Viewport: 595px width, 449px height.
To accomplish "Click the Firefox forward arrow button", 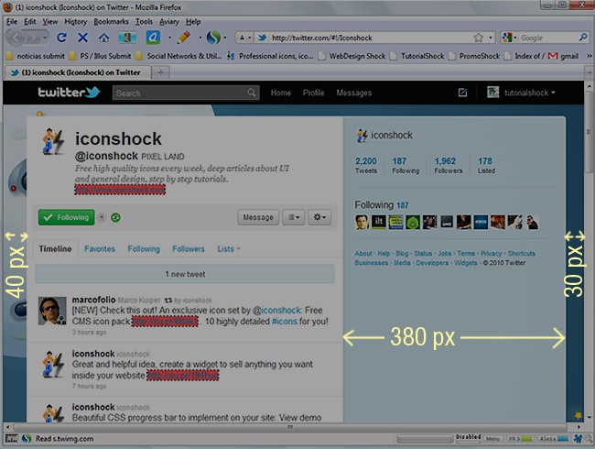I will click(33, 38).
